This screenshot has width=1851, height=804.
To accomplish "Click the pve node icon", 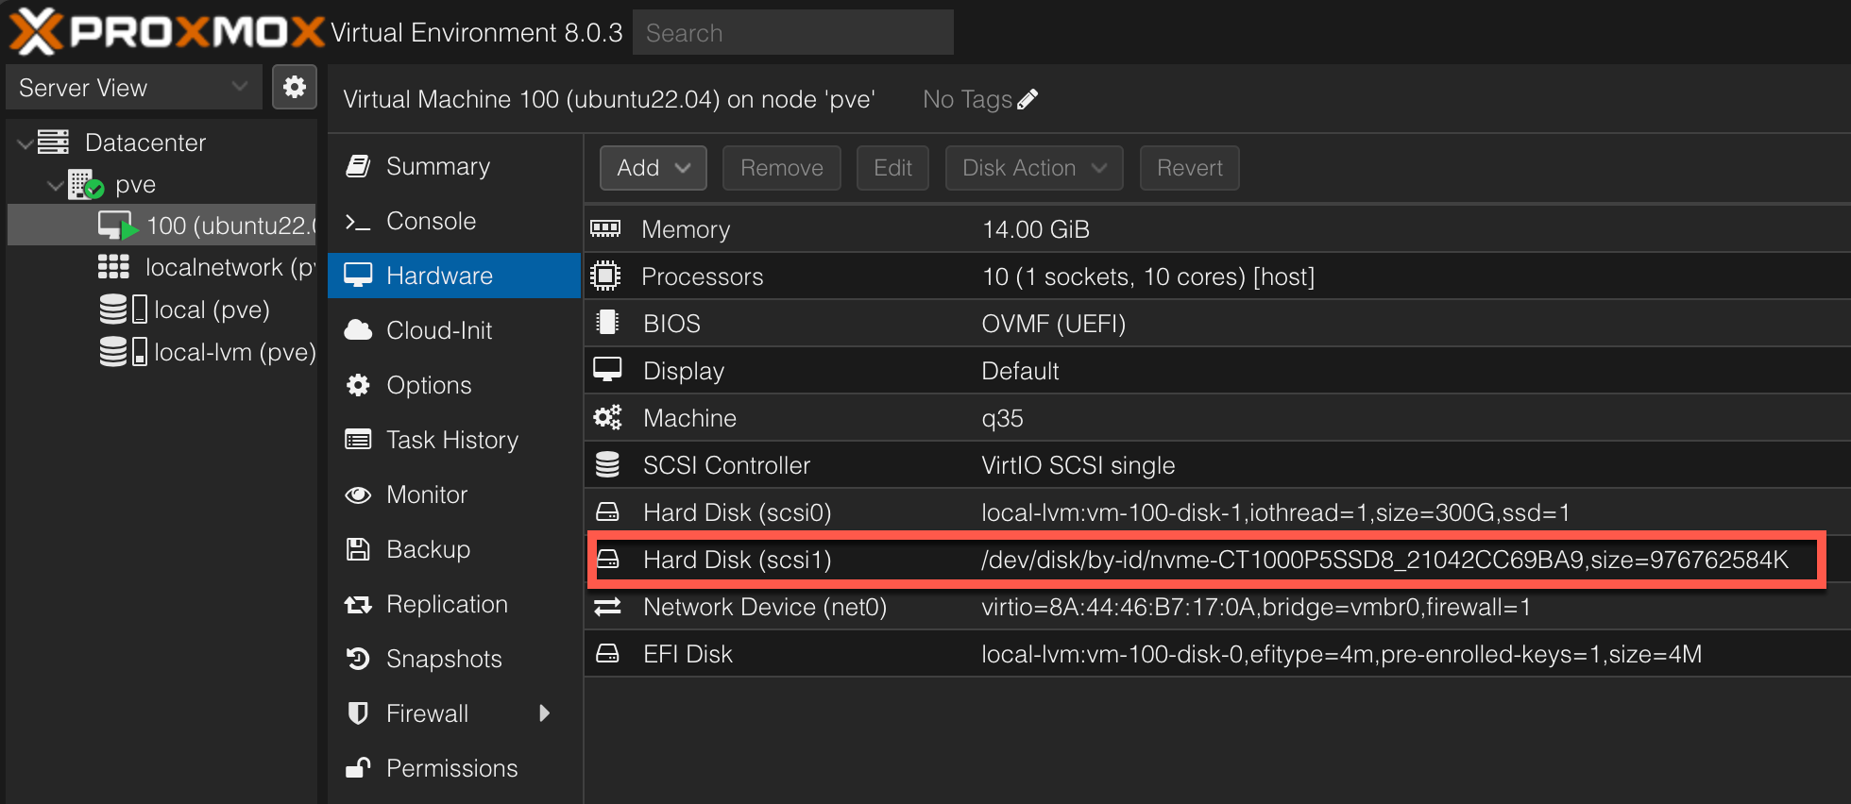I will (85, 184).
